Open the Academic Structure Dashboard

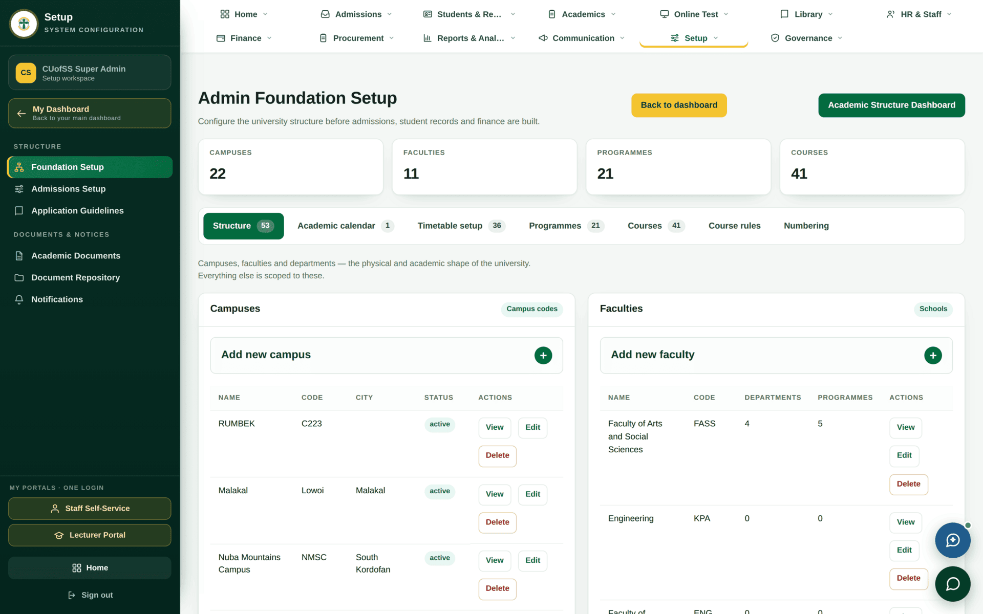[x=891, y=105]
